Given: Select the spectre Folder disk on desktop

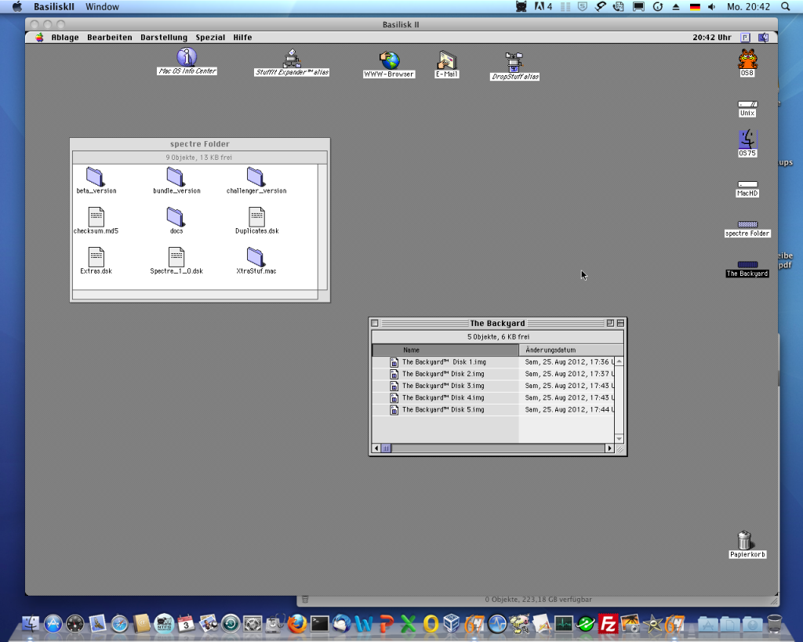Looking at the screenshot, I should 747,224.
